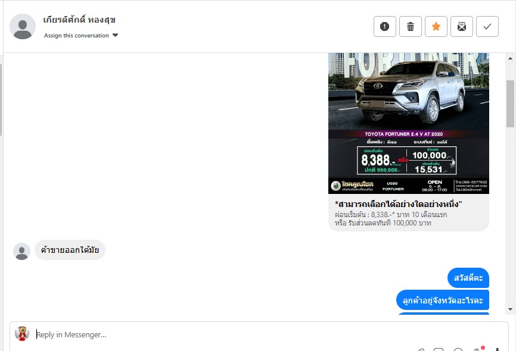The image size is (516, 351).
Task: Click the sent message bubble สวัสดีคะ
Action: 468,278
